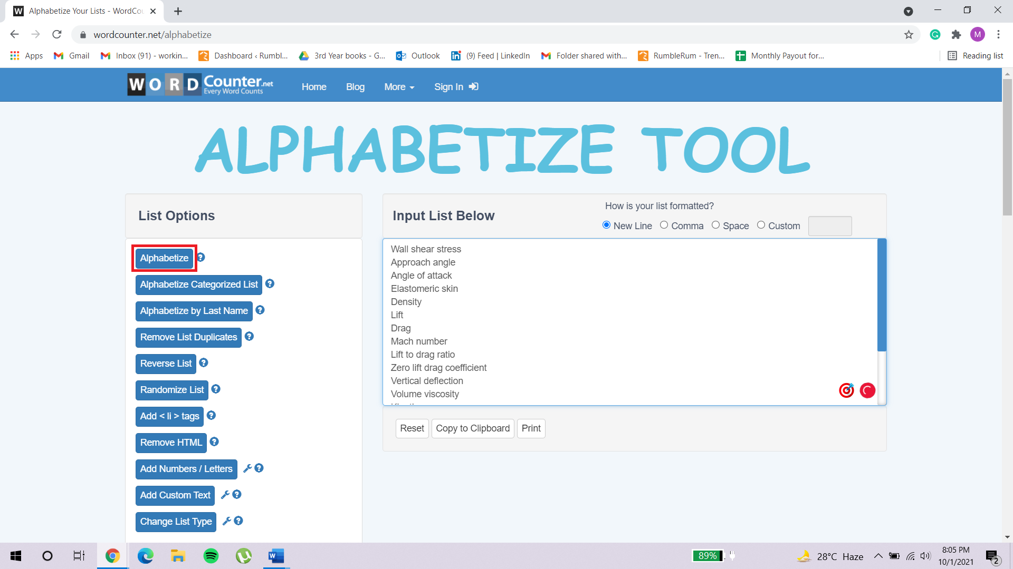Select the New Line format radio button
Screen dimensions: 1013x569
pos(606,225)
